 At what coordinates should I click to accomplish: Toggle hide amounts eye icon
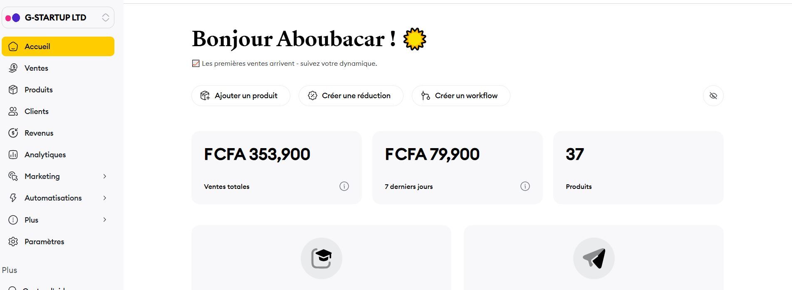(713, 96)
